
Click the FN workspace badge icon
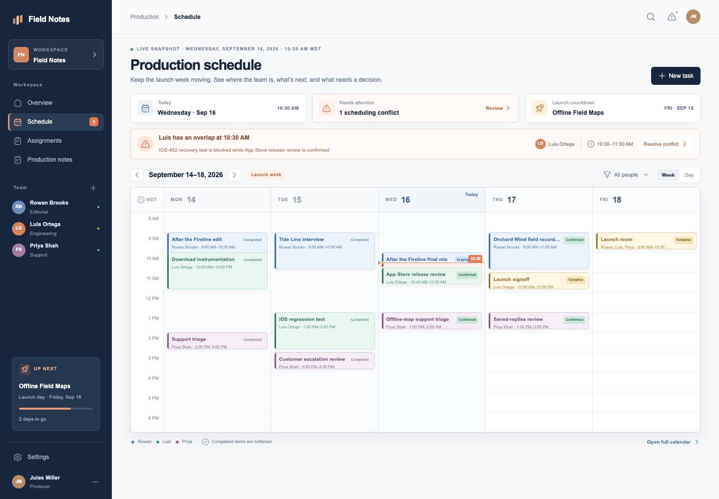21,55
